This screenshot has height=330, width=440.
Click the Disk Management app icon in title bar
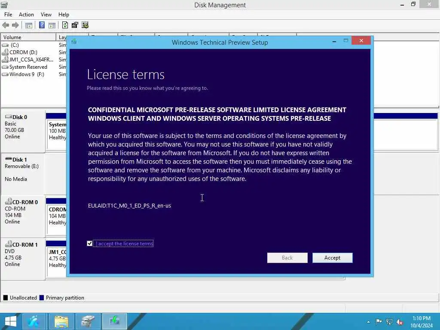[x=4, y=4]
